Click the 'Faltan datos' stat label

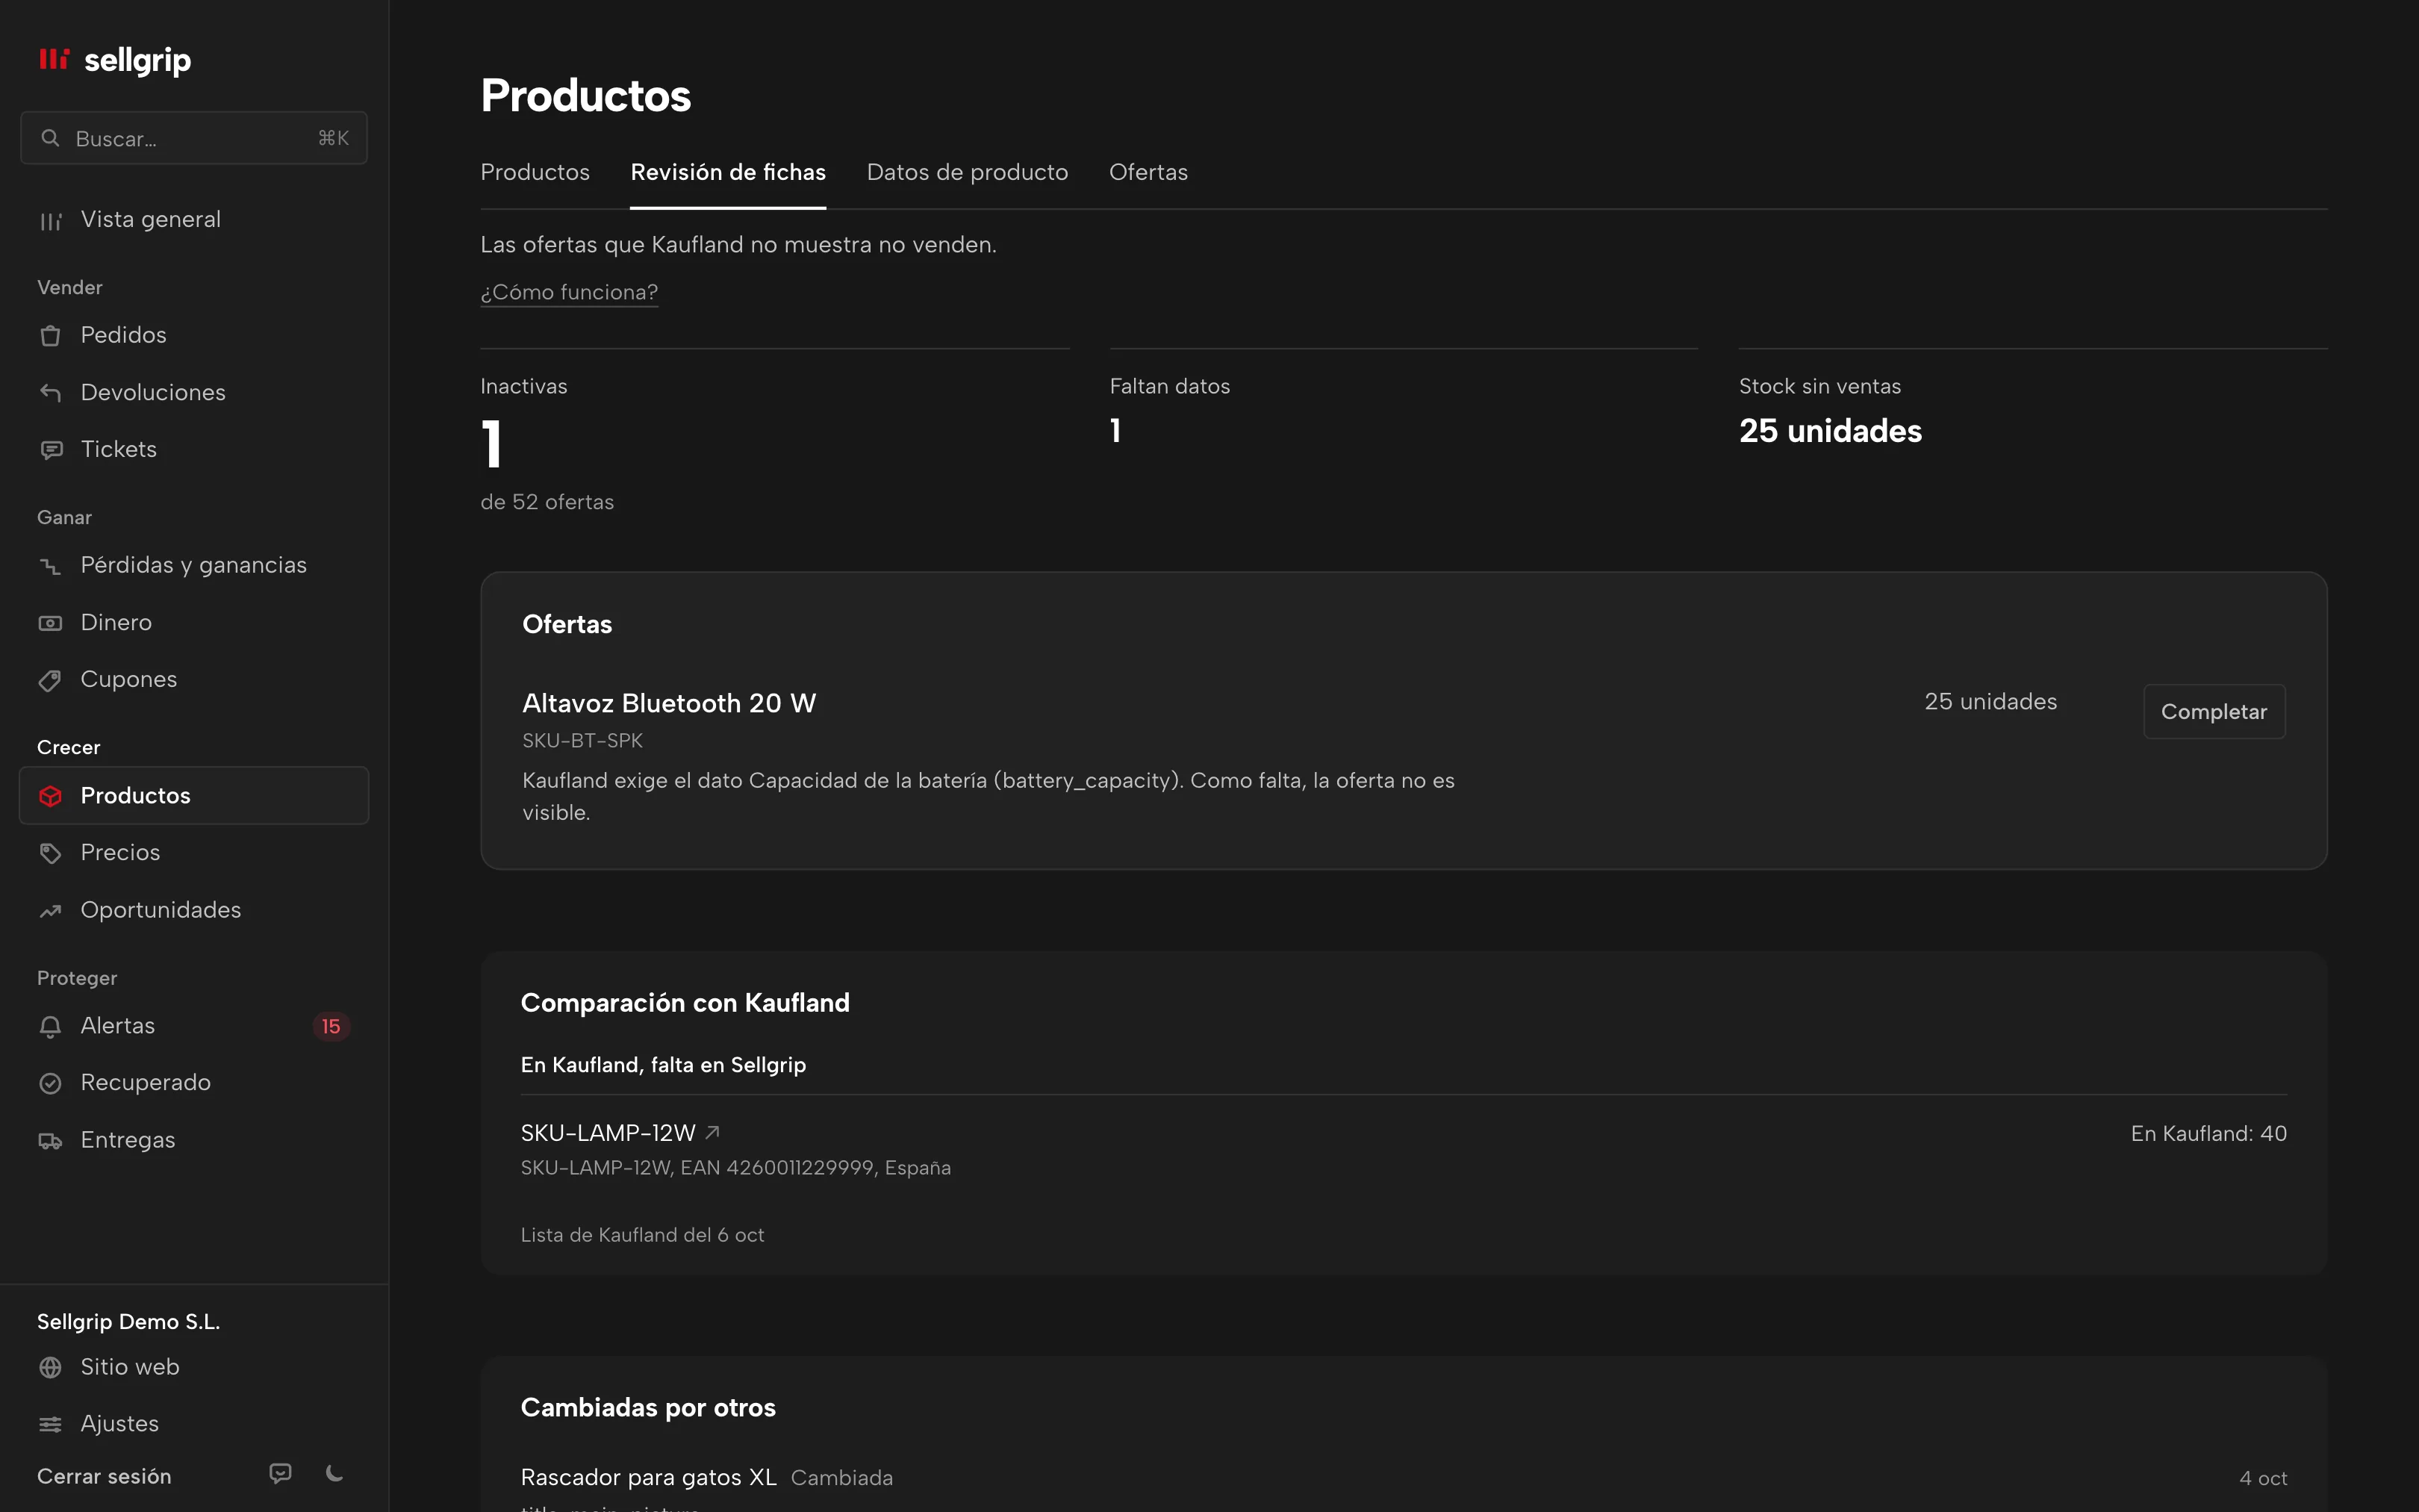(x=1169, y=386)
